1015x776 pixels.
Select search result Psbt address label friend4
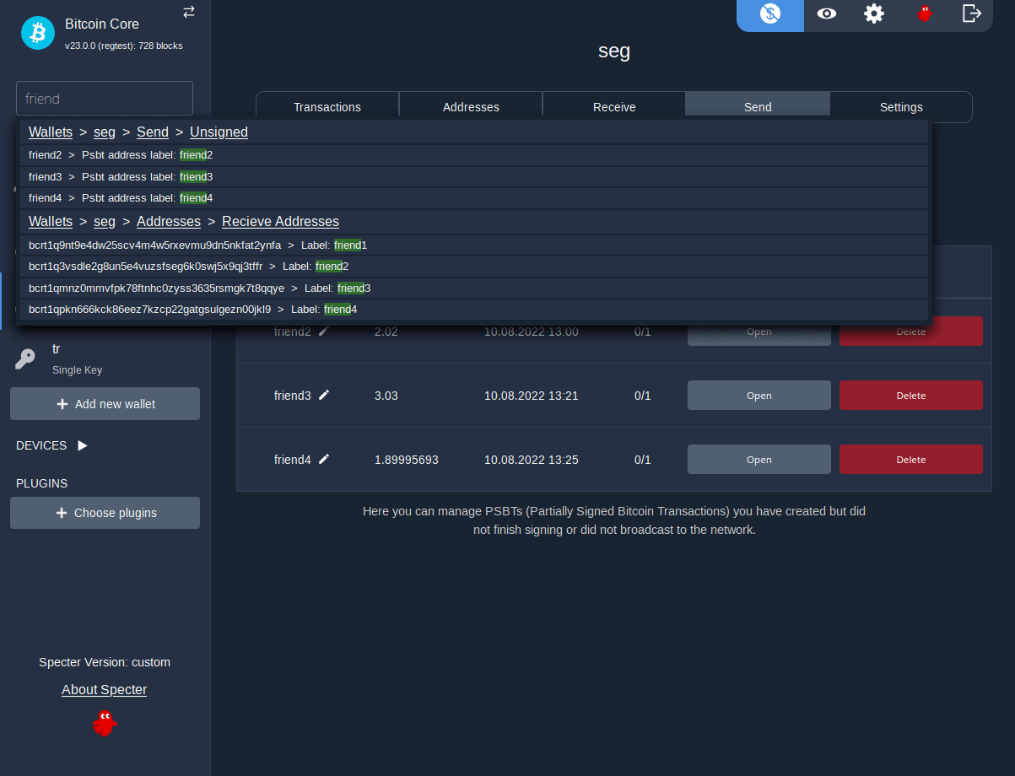pyautogui.click(x=474, y=198)
